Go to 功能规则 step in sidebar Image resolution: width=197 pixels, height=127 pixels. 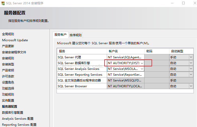(x=8, y=95)
